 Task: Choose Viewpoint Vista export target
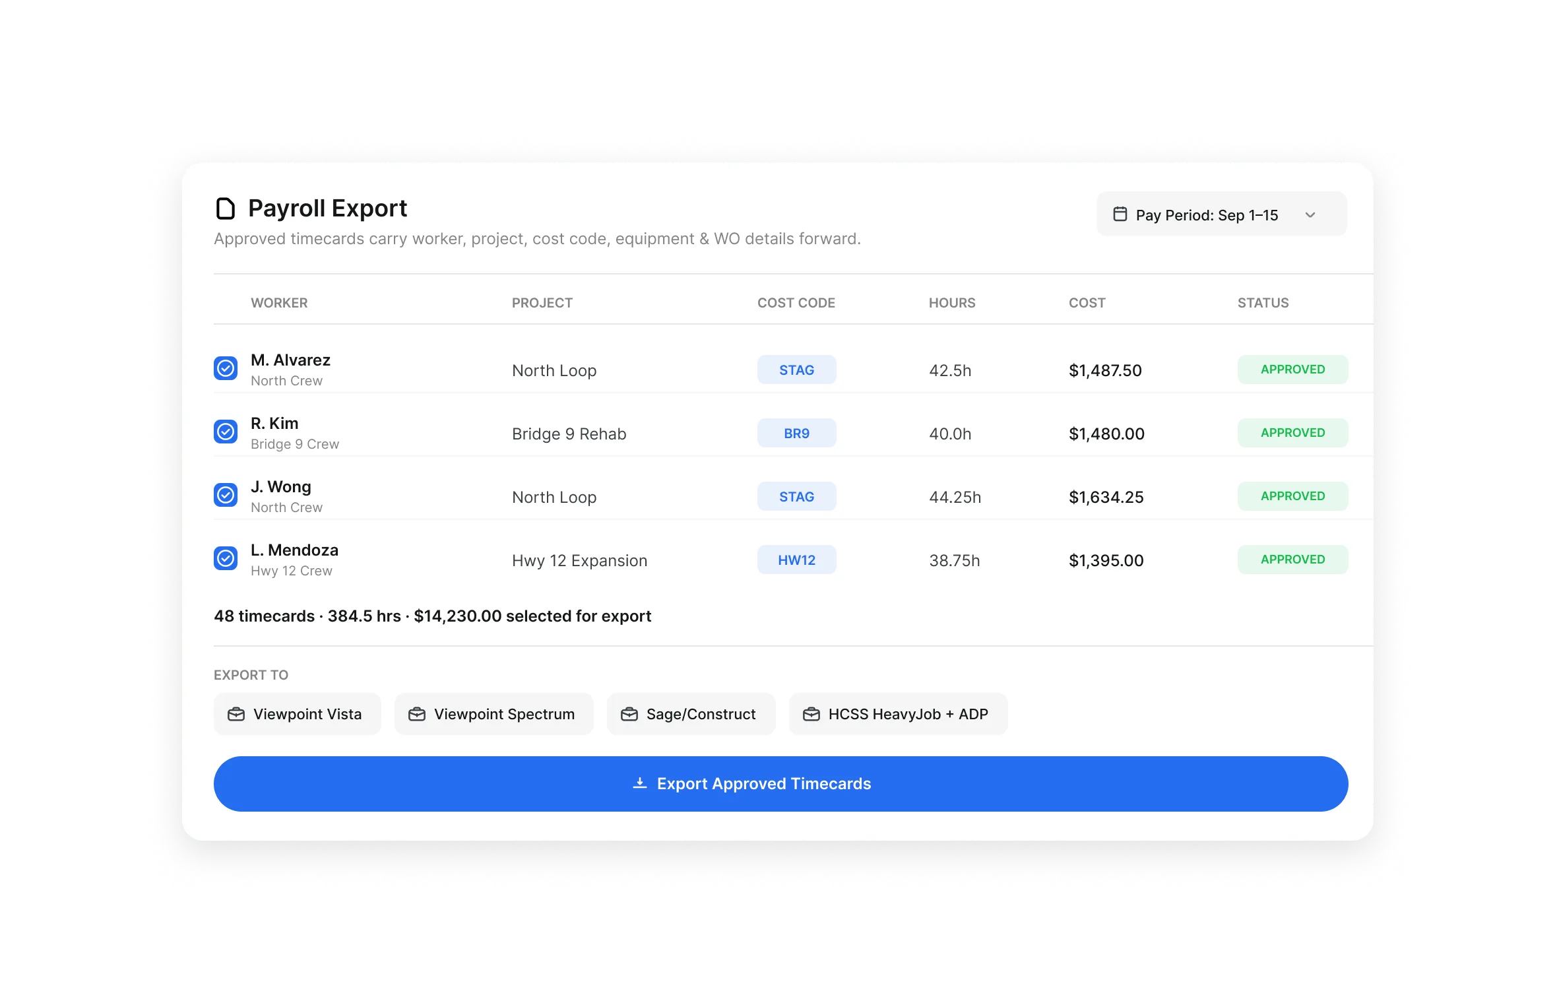[297, 714]
